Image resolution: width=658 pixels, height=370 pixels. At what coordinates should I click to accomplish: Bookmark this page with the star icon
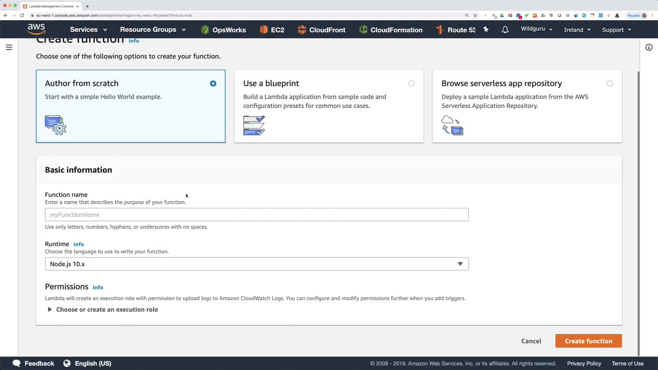475,15
